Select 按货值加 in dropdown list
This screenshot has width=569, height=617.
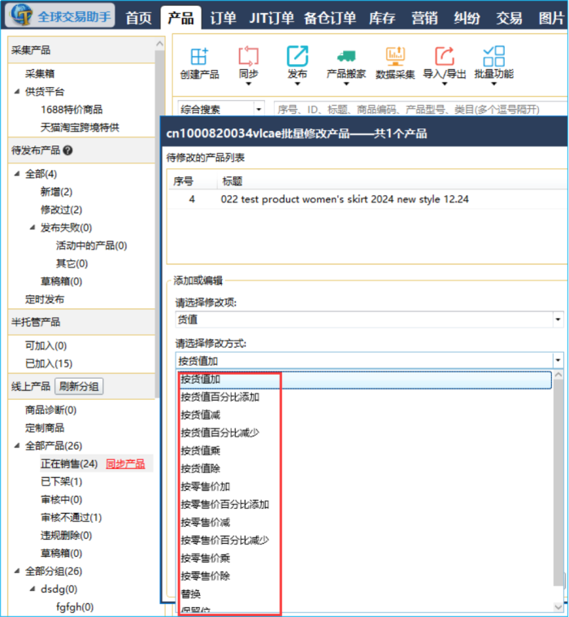point(364,380)
